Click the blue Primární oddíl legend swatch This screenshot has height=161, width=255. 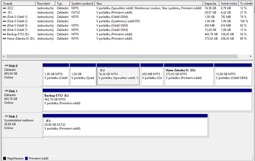coord(26,158)
